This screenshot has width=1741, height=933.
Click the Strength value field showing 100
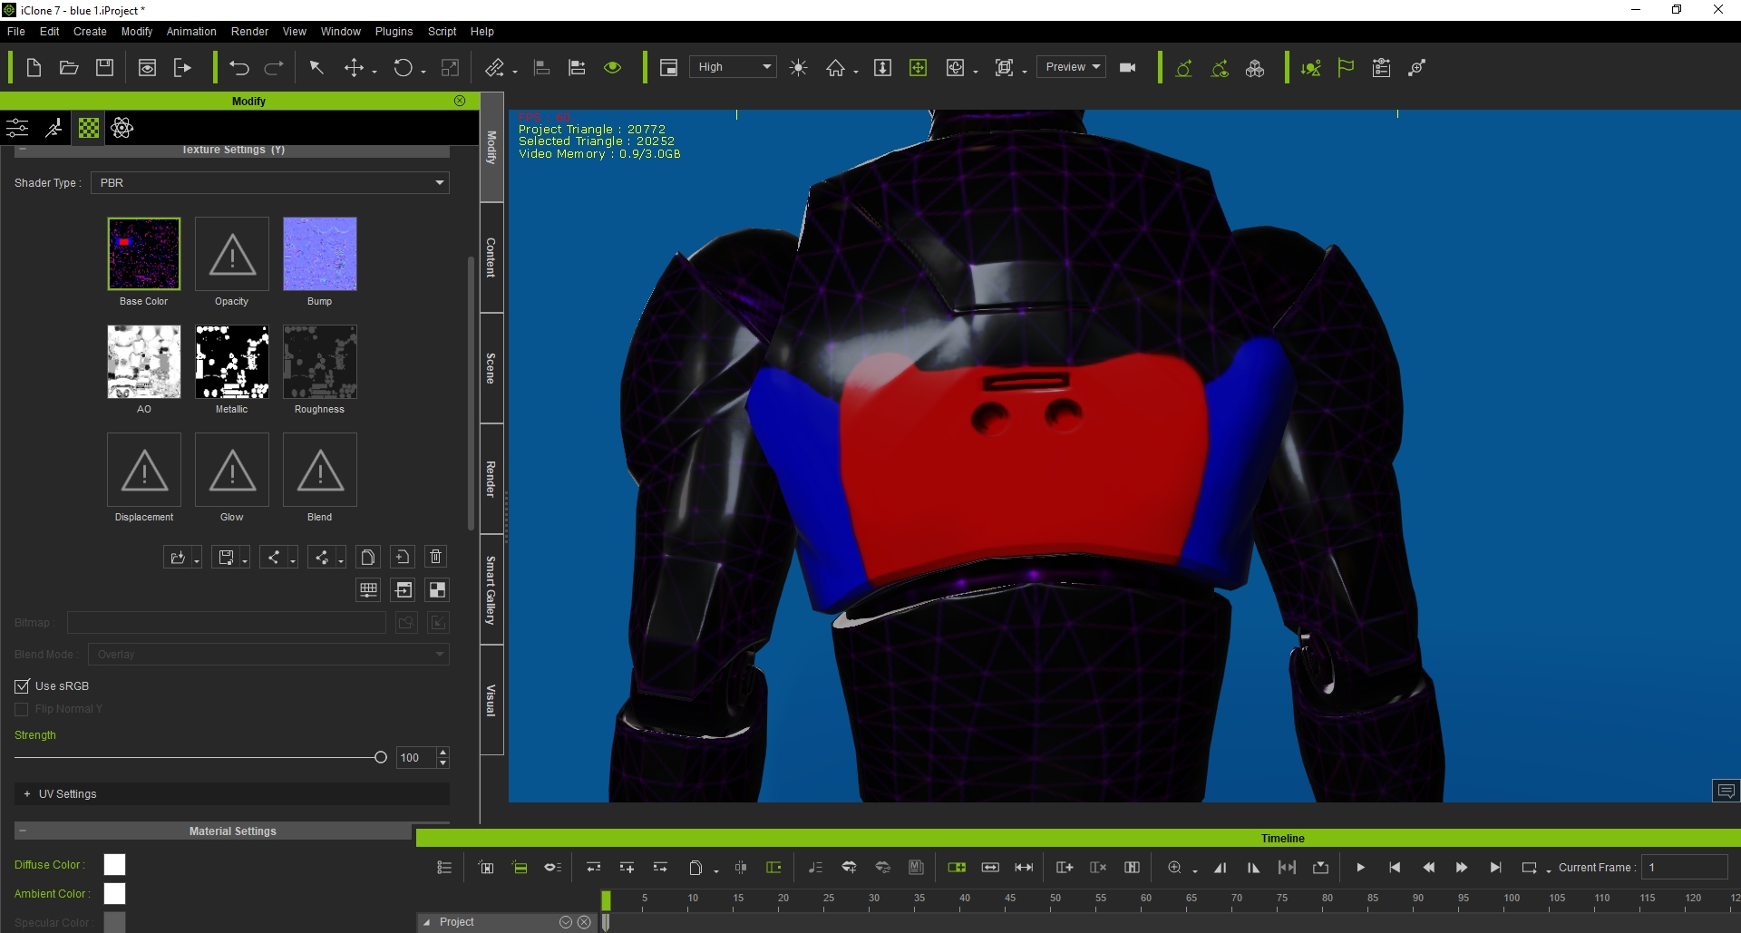click(416, 758)
